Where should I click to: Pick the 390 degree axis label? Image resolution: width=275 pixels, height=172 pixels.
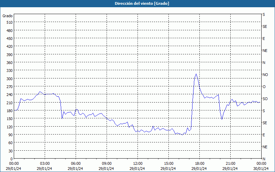pos(10,55)
